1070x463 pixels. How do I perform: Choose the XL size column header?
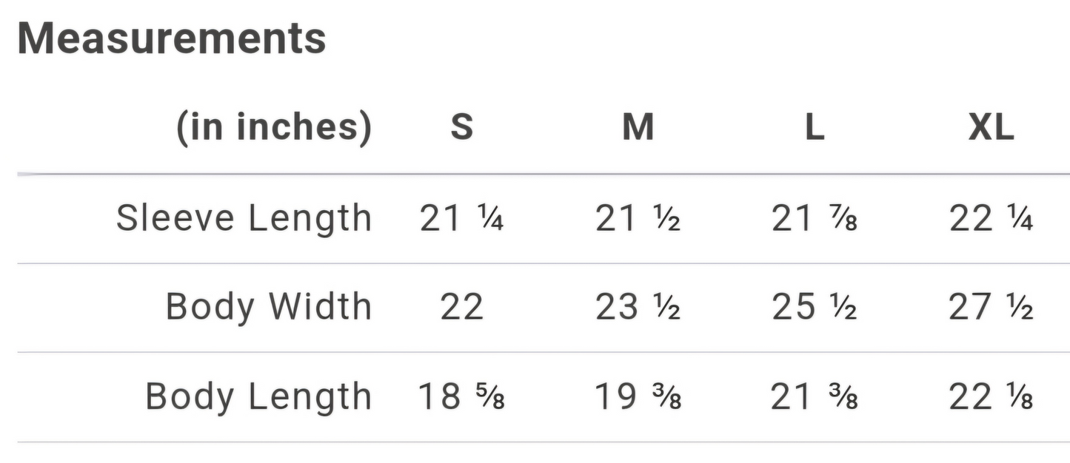tap(991, 129)
